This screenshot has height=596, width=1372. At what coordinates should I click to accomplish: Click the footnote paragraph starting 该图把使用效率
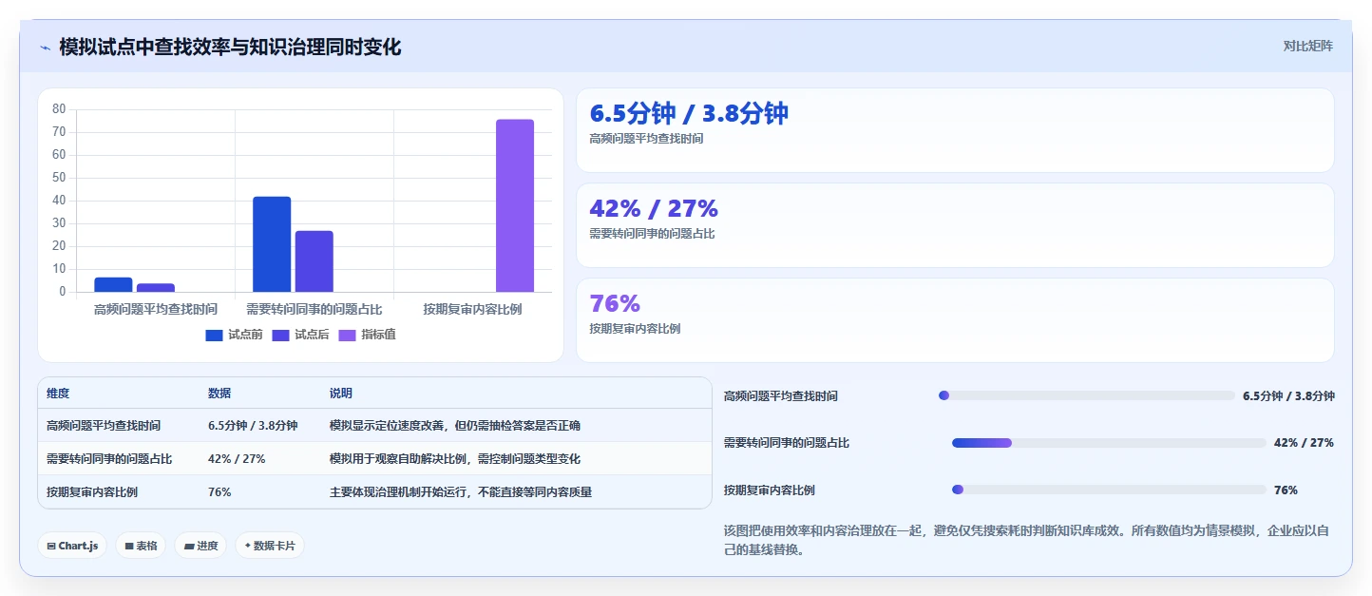click(x=1029, y=540)
